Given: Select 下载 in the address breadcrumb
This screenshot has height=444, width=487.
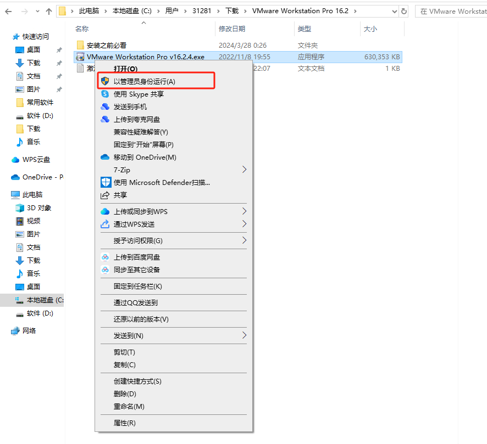Looking at the screenshot, I should (x=232, y=11).
